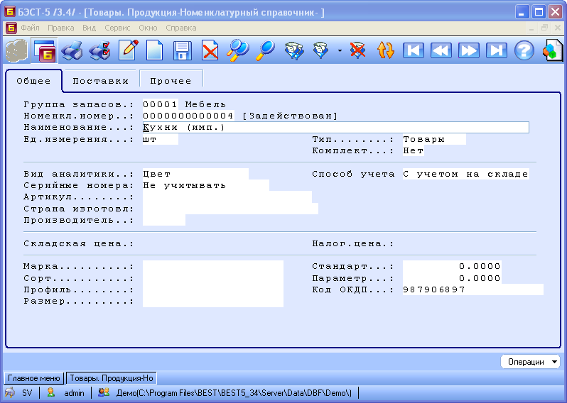Image resolution: width=567 pixels, height=403 pixels.
Task: Click the Ед.измерения field шт
Action: [x=160, y=139]
